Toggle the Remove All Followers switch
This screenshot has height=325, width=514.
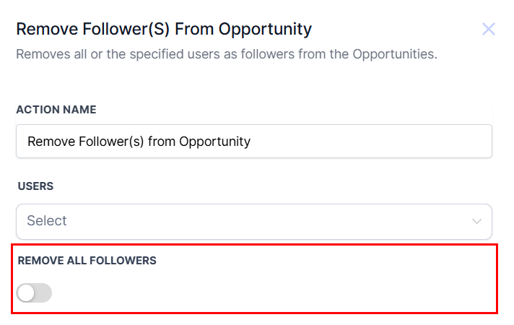coord(35,292)
